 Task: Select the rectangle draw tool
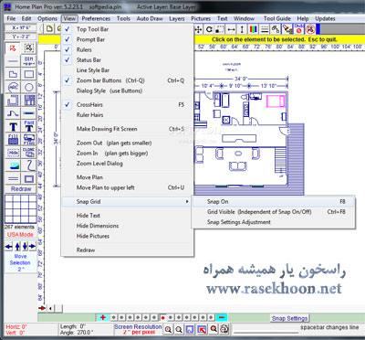tap(29, 74)
